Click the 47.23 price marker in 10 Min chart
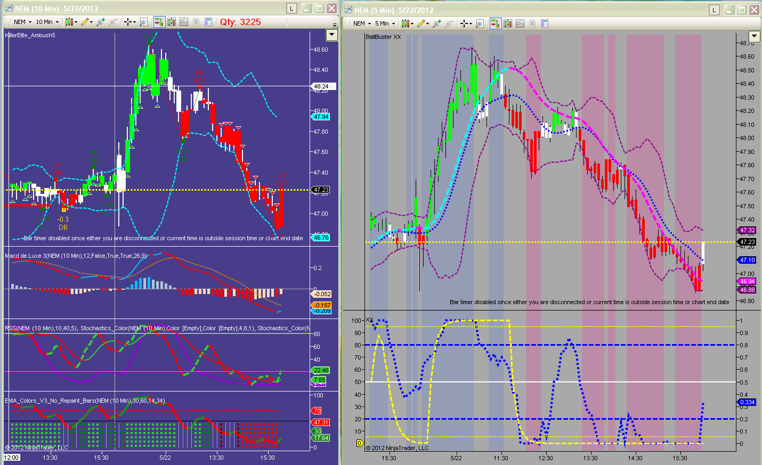The image size is (762, 465). coord(321,190)
